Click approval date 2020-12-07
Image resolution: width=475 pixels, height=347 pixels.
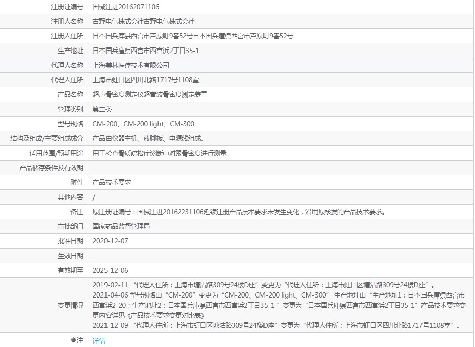[x=111, y=241]
